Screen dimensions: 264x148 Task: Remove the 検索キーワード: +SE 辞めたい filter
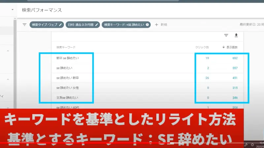(x=147, y=25)
